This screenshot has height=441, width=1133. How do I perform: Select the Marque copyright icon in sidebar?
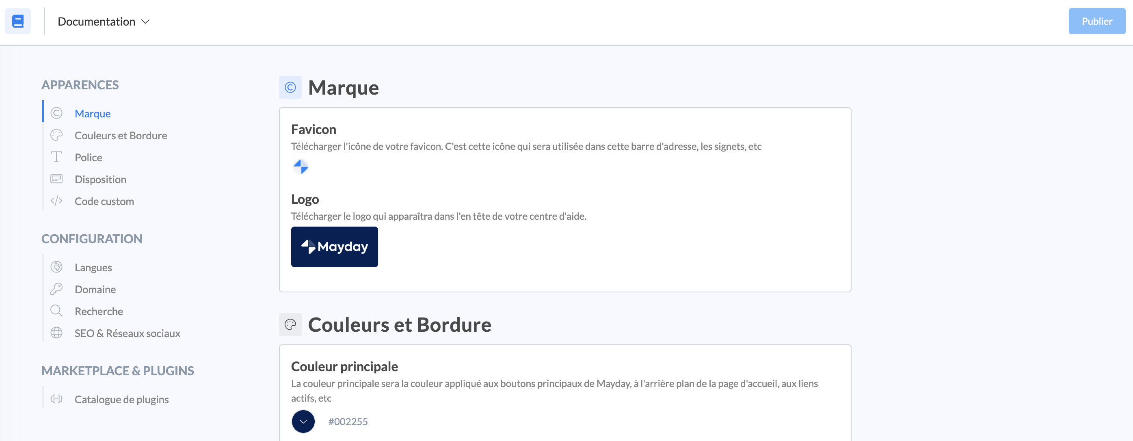coord(56,113)
